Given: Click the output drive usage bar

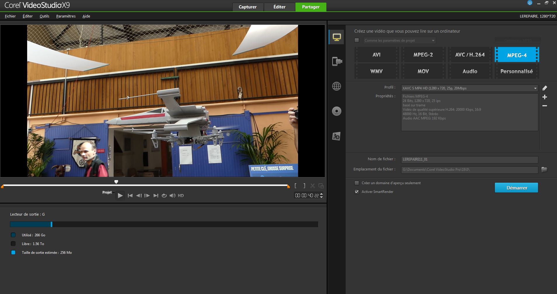Looking at the screenshot, I should (x=164, y=224).
